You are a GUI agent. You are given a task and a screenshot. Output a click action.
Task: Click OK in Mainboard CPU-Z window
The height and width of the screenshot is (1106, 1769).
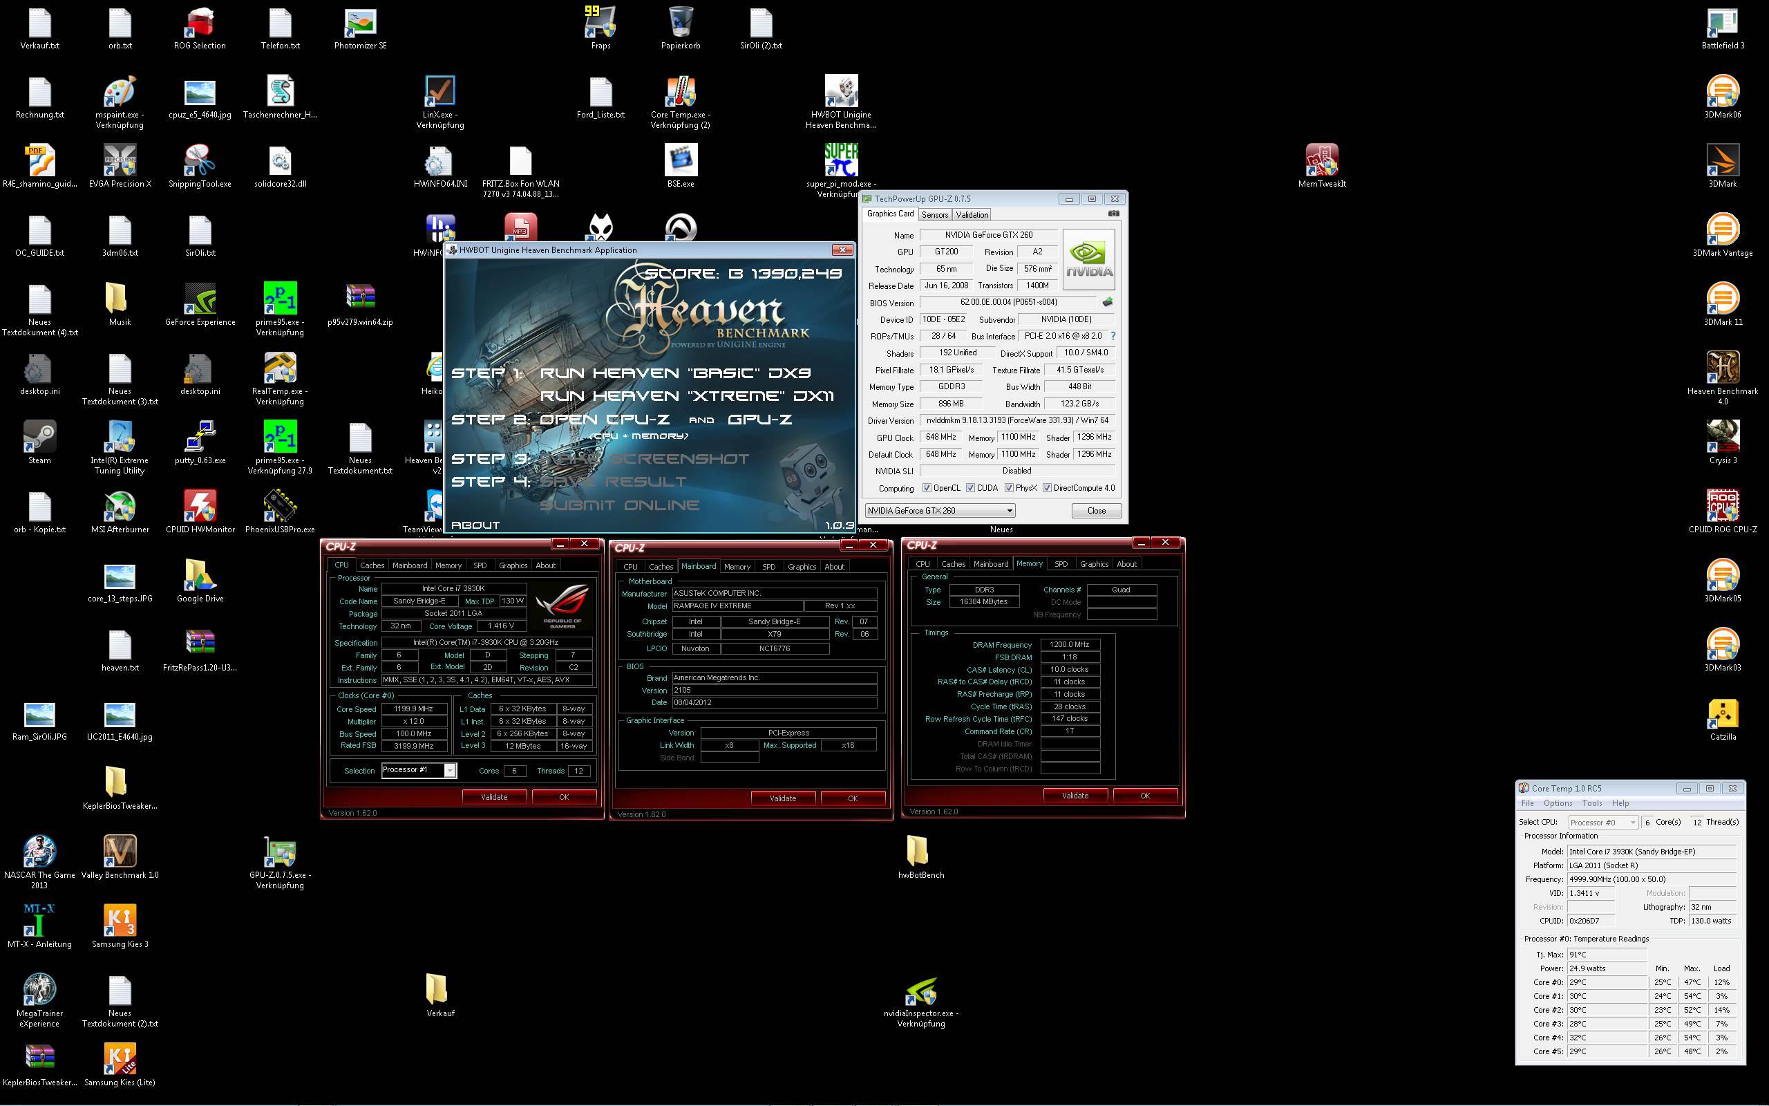[x=852, y=798]
